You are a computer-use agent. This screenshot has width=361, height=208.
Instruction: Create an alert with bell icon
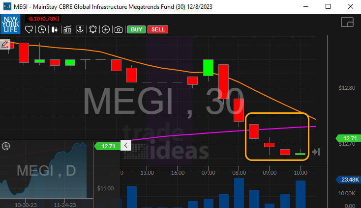(x=93, y=29)
